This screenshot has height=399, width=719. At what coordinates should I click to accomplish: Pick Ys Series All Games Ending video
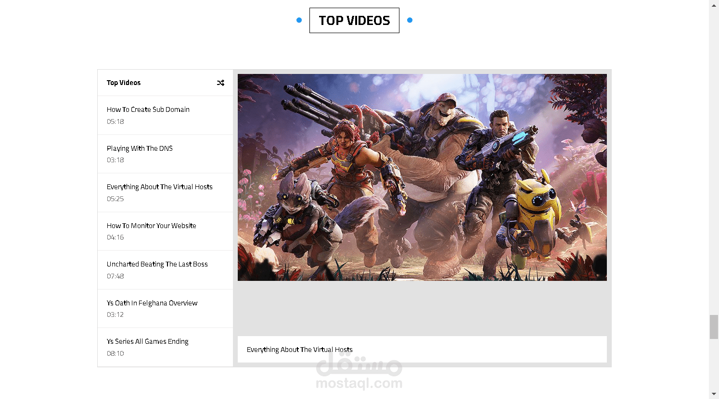coord(165,347)
